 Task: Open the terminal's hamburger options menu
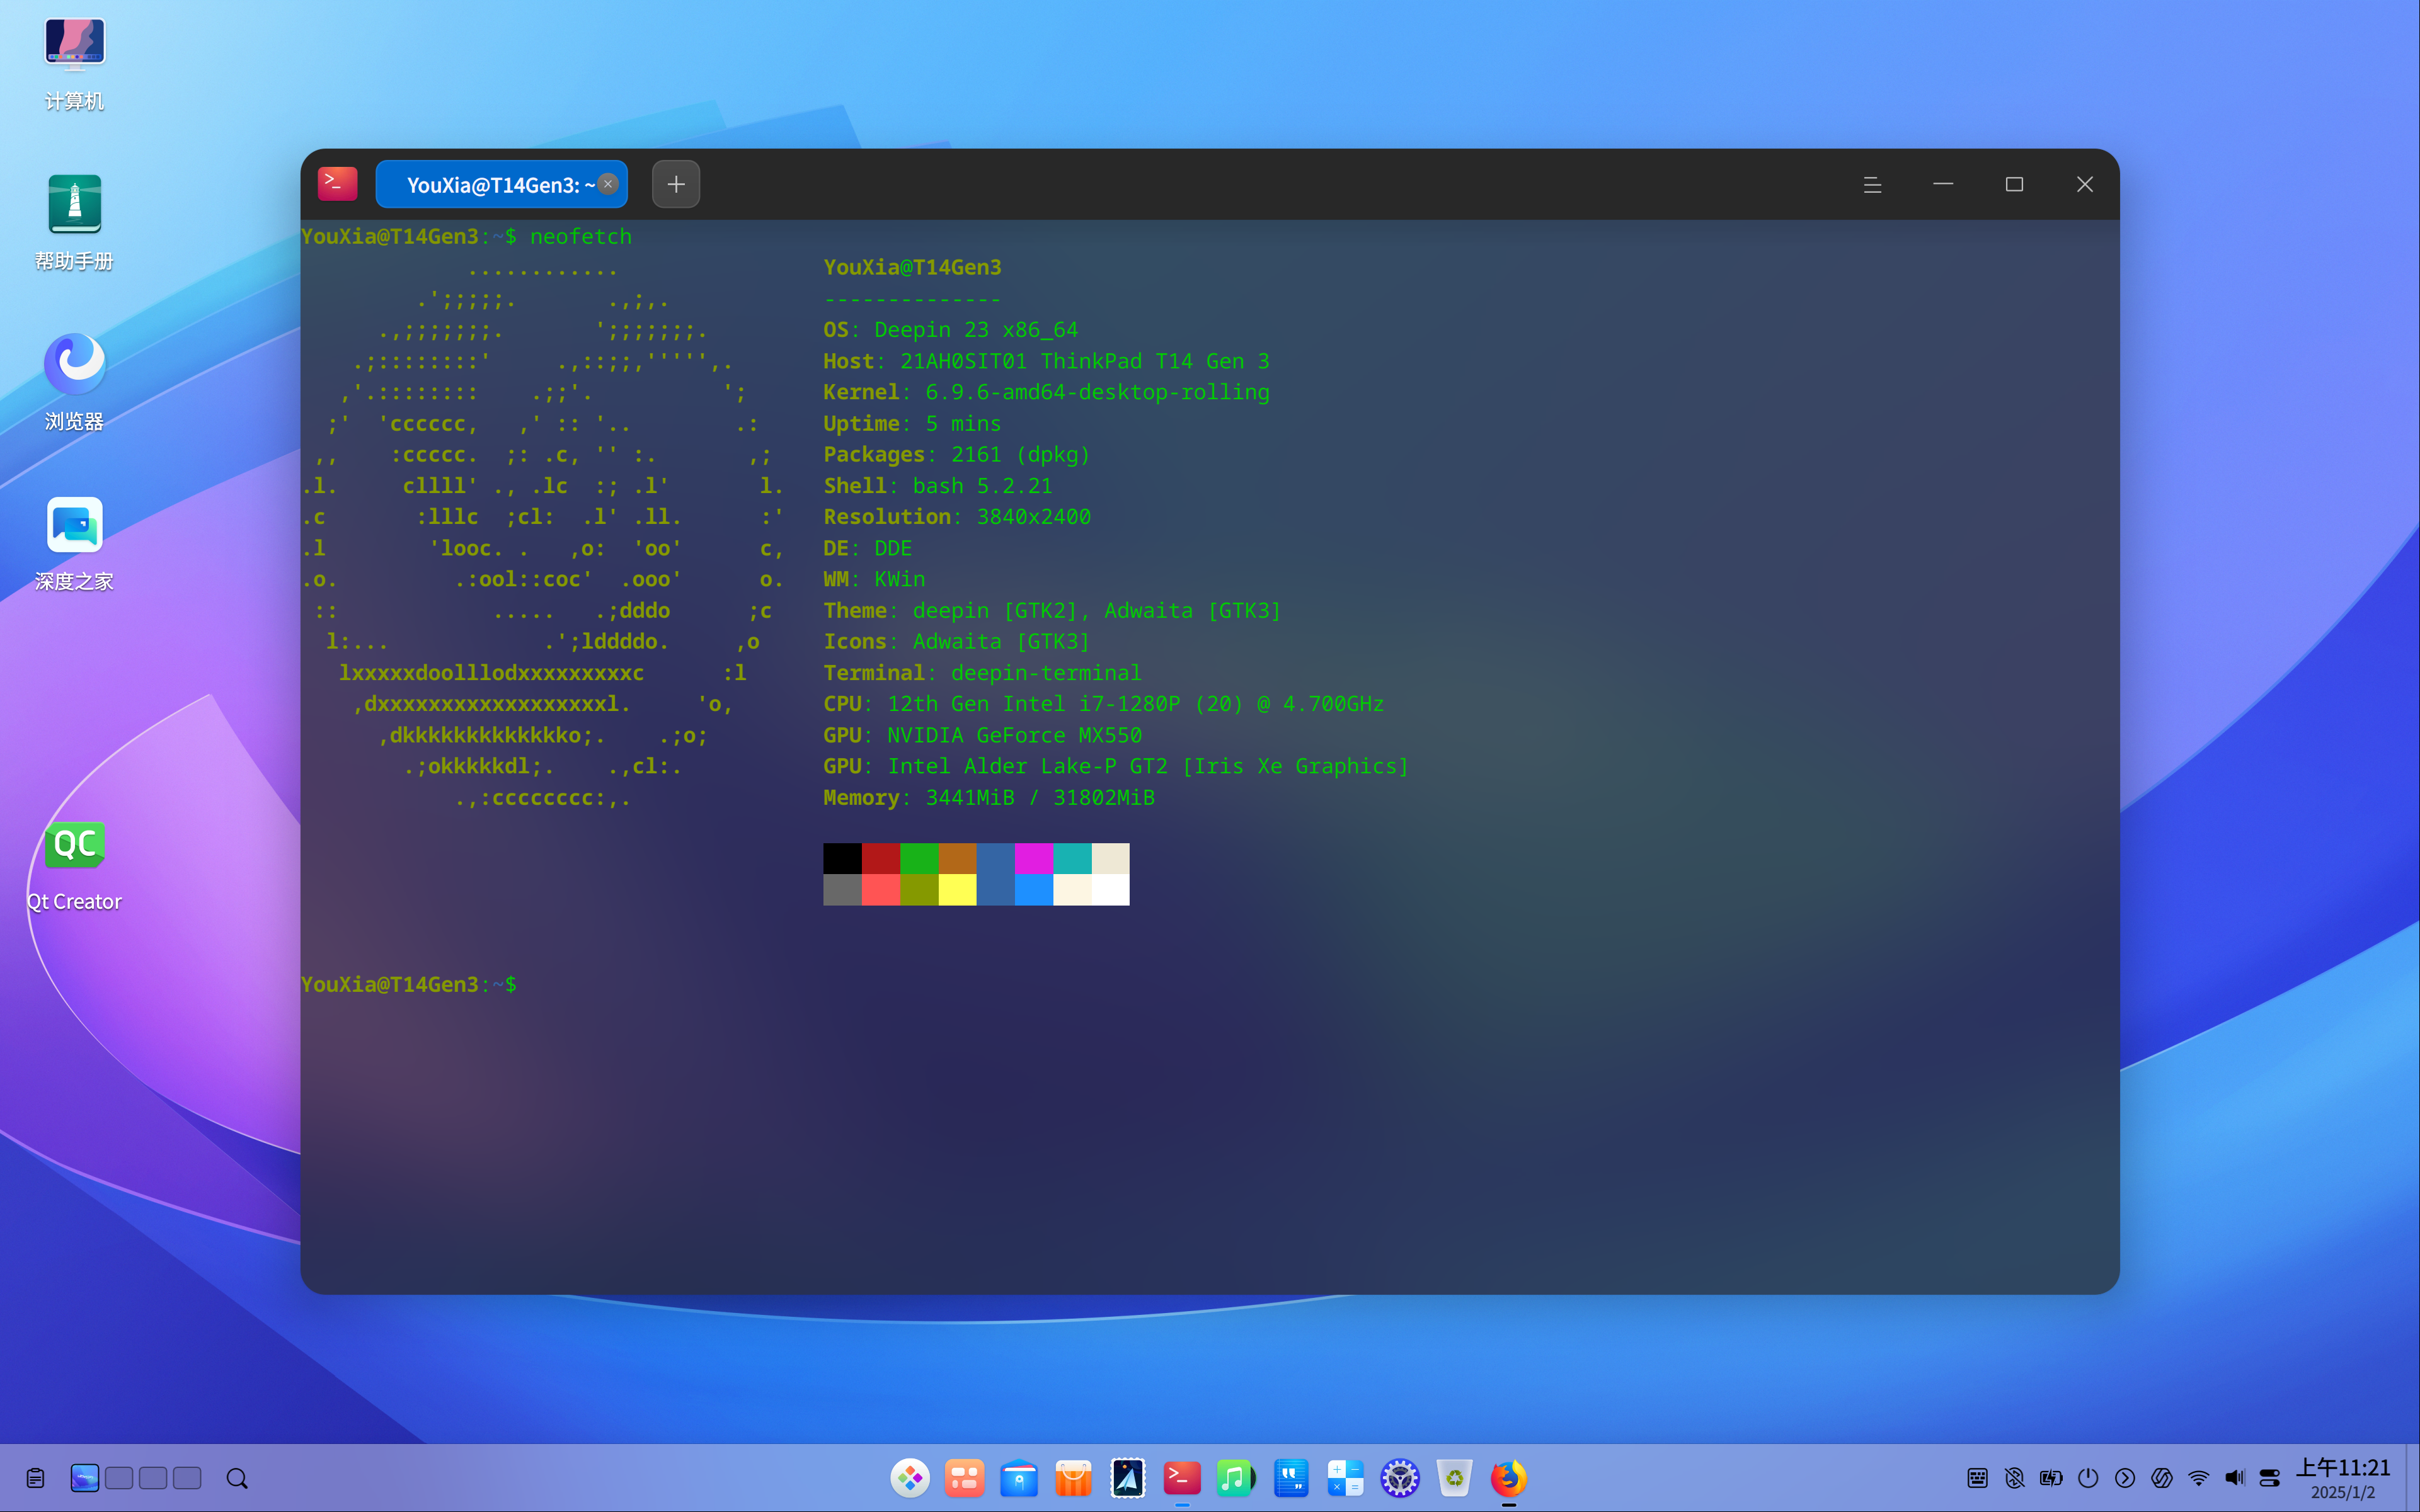click(1872, 184)
